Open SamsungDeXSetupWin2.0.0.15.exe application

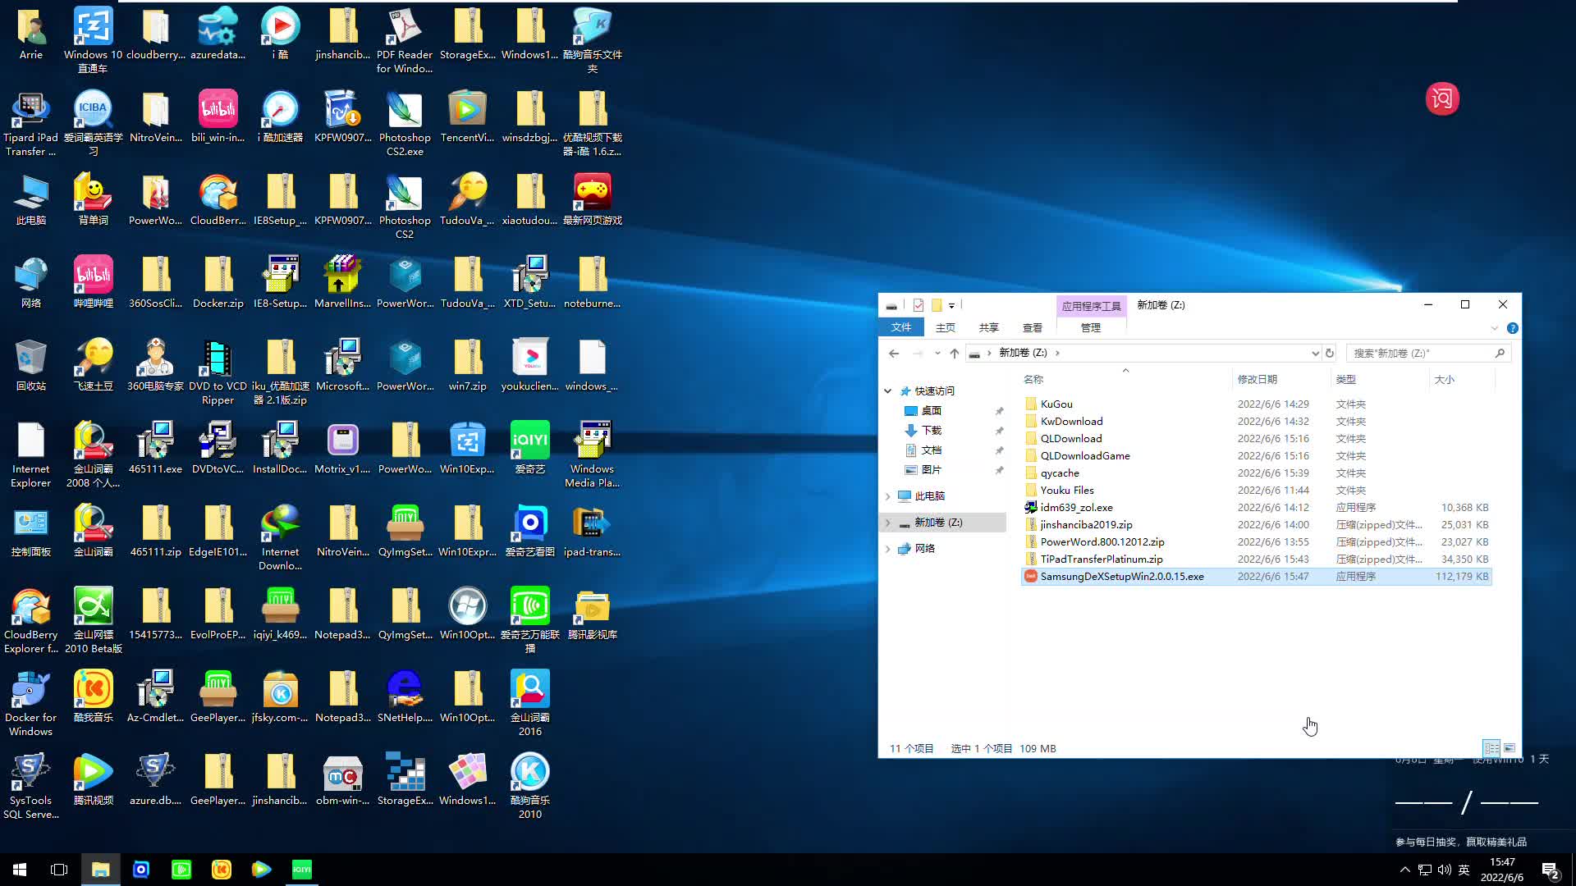pos(1122,576)
